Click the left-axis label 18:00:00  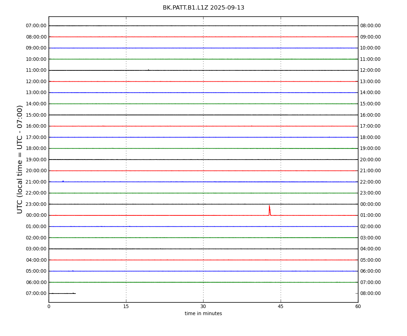pos(36,149)
